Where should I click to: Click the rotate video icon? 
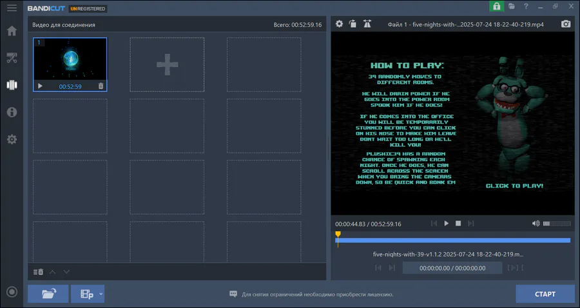point(353,24)
